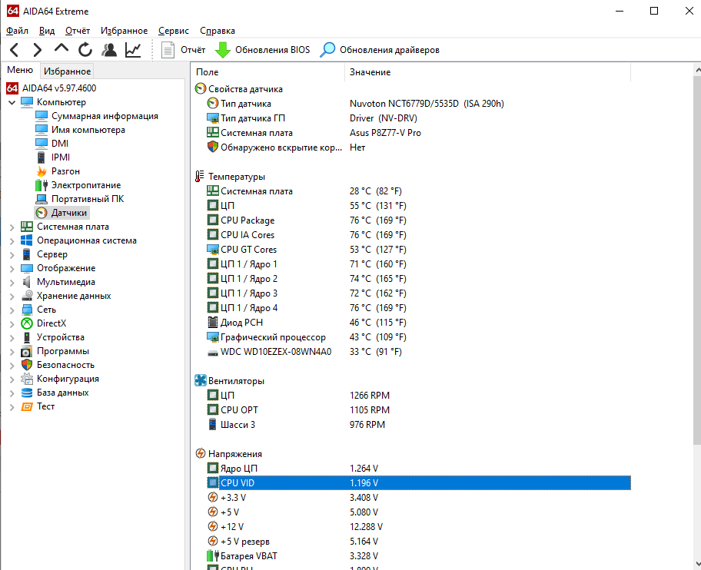Expand the Сервер tree node

12,254
